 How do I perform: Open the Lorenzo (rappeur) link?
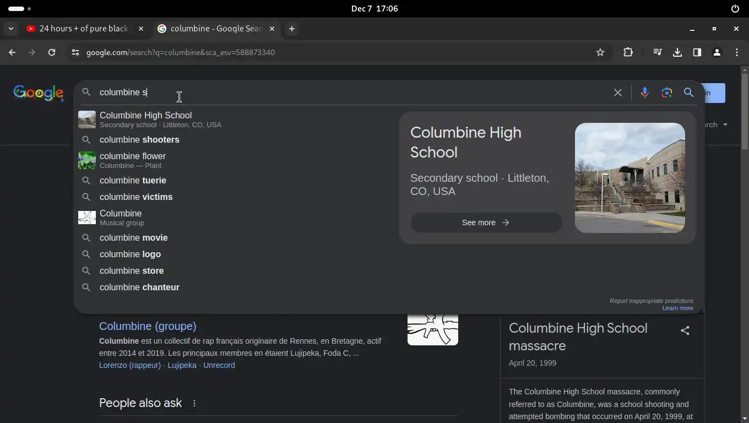tap(130, 365)
